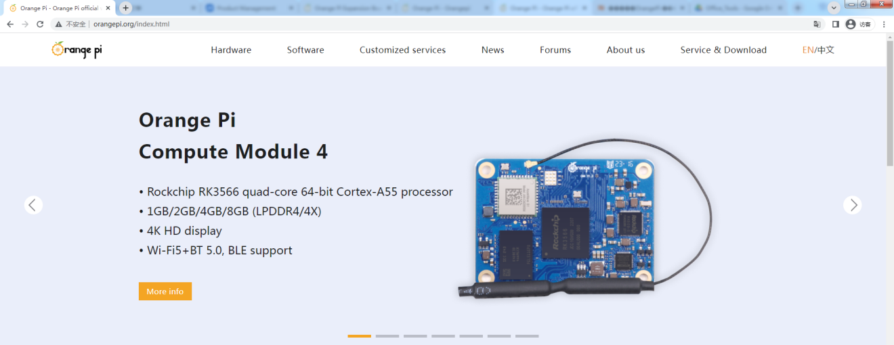This screenshot has height=345, width=894.
Task: Jump to the fifth slide indicator
Action: coord(471,336)
